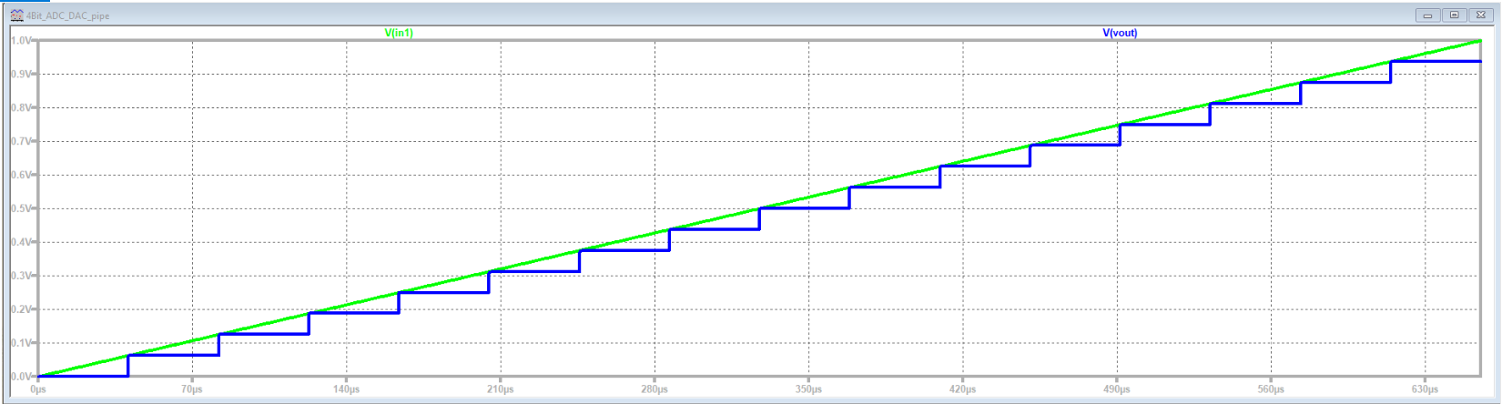Viewport: 1502px width, 404px height.
Task: Click the LTspice icon in the title bar
Action: point(15,15)
